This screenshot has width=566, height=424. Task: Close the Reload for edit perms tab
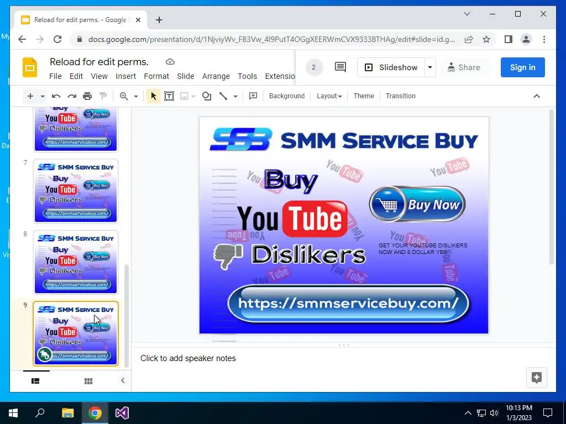pyautogui.click(x=138, y=20)
